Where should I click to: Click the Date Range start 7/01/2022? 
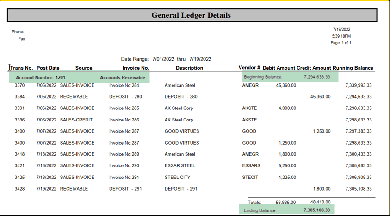click(163, 59)
